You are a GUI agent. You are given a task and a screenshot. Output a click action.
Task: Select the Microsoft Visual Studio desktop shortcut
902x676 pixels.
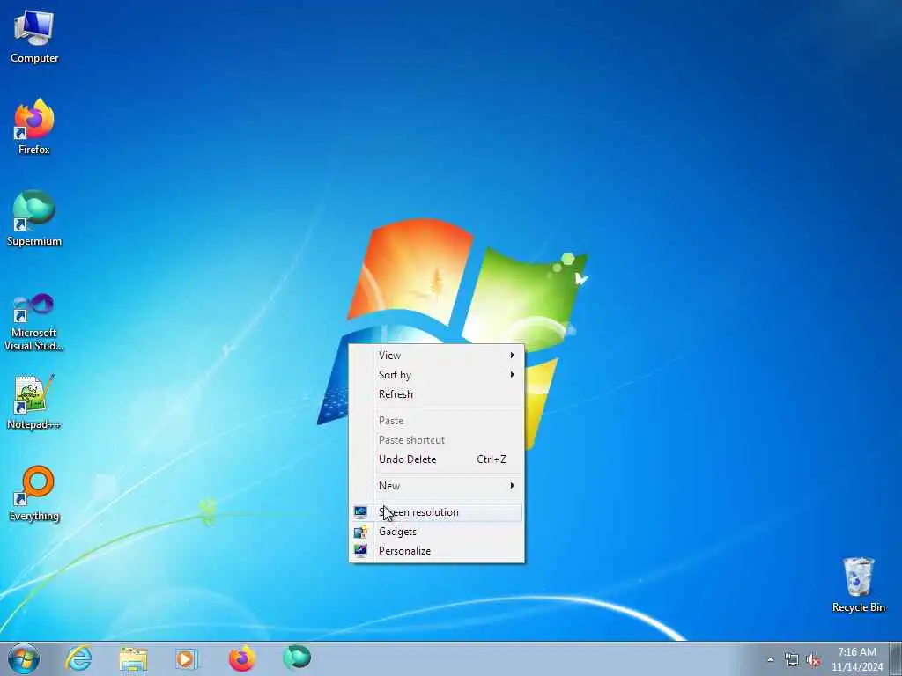[x=34, y=322]
